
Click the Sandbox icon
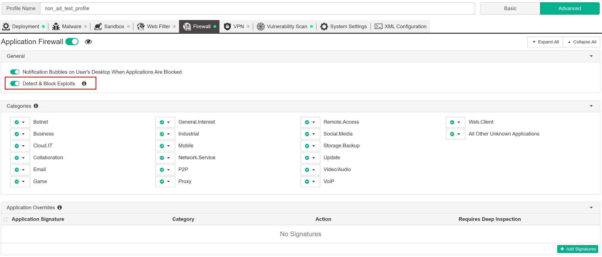click(98, 26)
